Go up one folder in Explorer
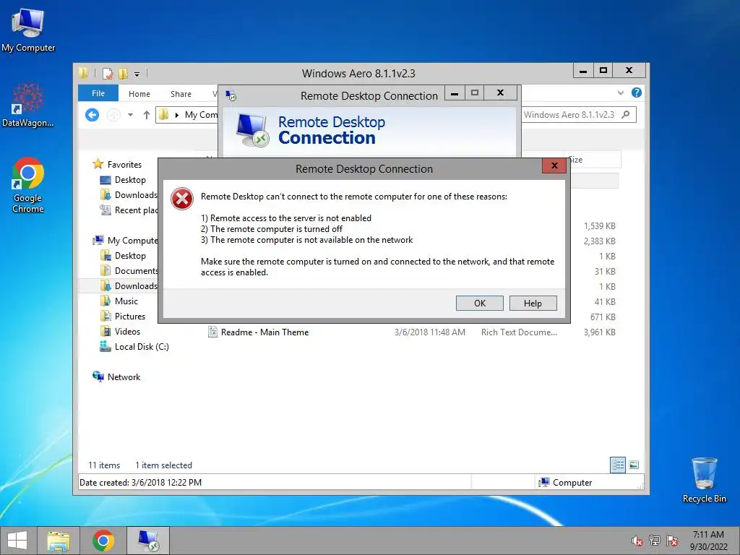The width and height of the screenshot is (740, 555). pos(146,115)
